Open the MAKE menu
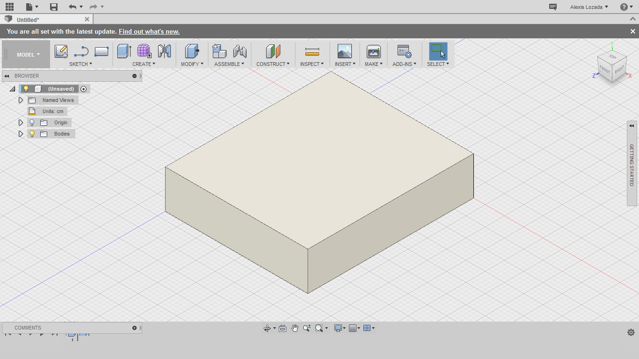Screen dimensions: 639x359 pyautogui.click(x=374, y=64)
